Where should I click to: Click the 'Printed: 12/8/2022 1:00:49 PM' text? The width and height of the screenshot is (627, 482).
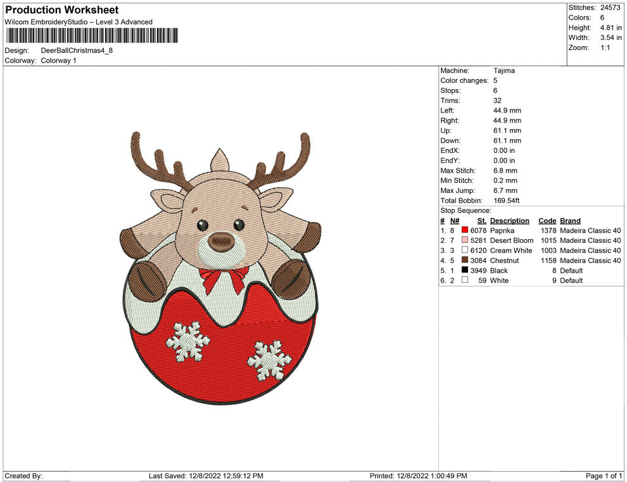(418, 476)
